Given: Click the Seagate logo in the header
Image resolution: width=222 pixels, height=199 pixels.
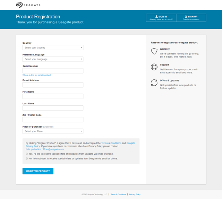Looking at the screenshot, I should pyautogui.click(x=28, y=5).
